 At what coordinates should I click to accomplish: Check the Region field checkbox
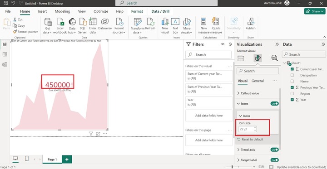tap(292, 94)
